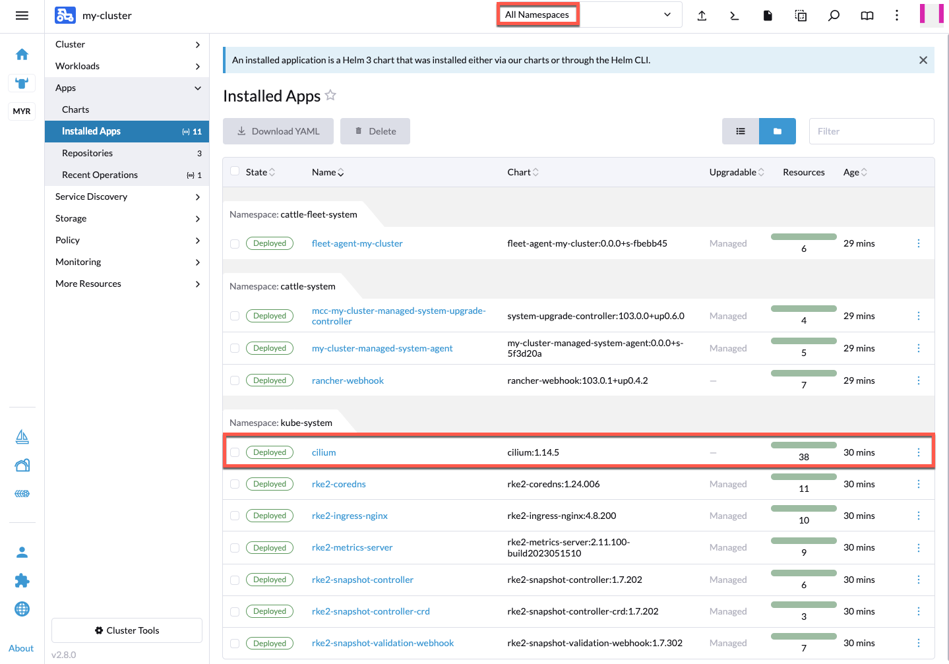Click the user avatar icon
The width and height of the screenshot is (949, 664).
[931, 15]
